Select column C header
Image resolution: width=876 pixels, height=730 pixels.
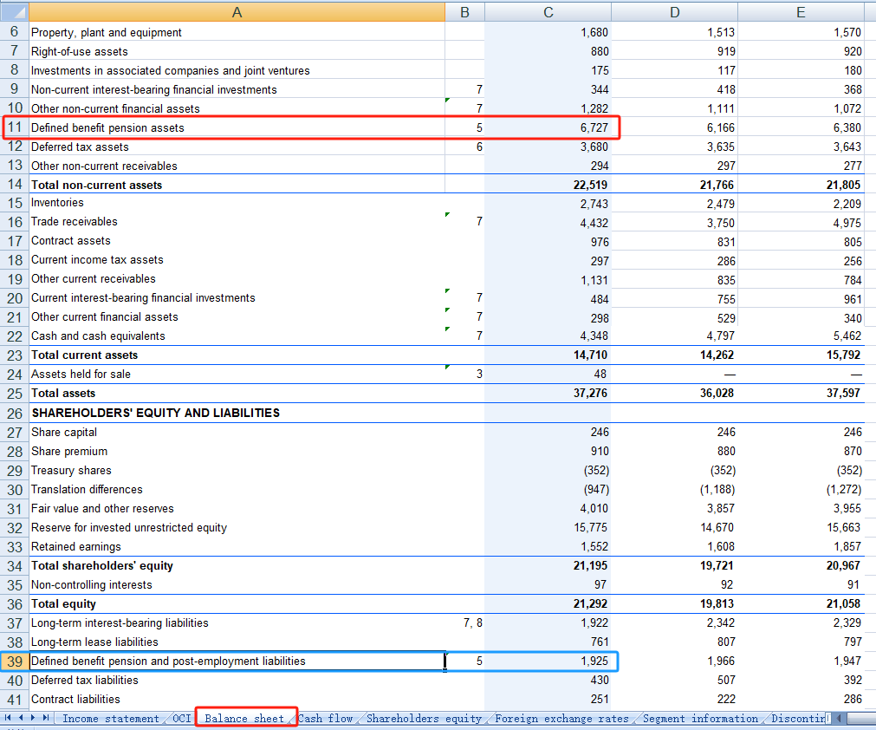click(x=548, y=12)
